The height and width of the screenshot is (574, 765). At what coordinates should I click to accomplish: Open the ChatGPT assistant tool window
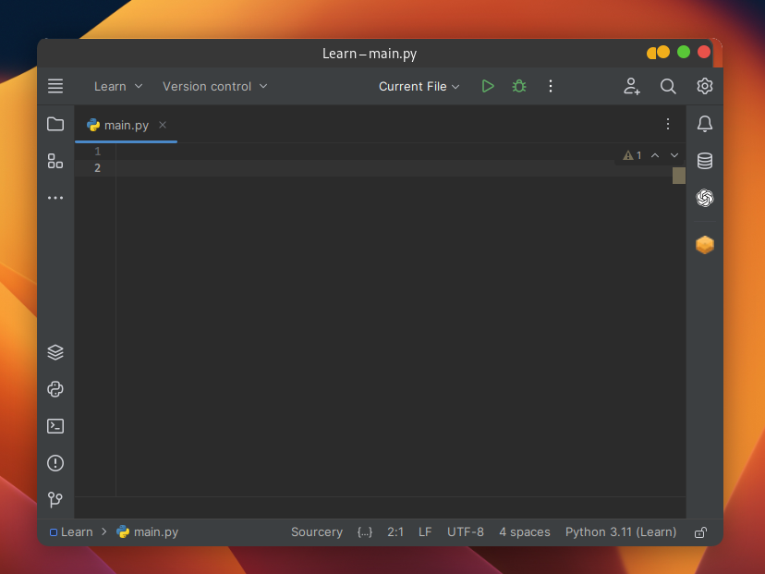(x=705, y=198)
